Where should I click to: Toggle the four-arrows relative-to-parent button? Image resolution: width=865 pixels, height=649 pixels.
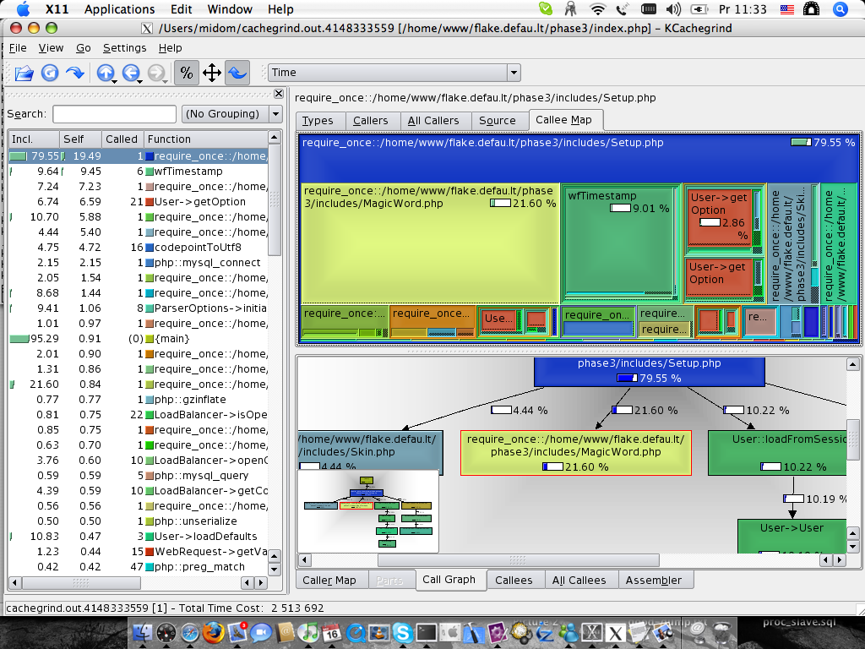212,73
